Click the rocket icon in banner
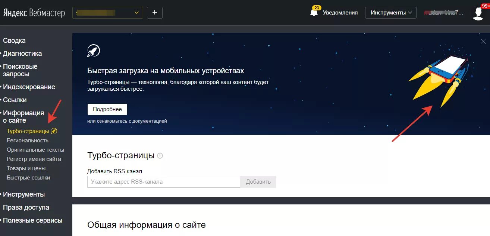 (x=94, y=50)
